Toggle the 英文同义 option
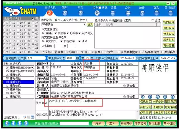Screen dimensions: 180x129 click(80, 33)
